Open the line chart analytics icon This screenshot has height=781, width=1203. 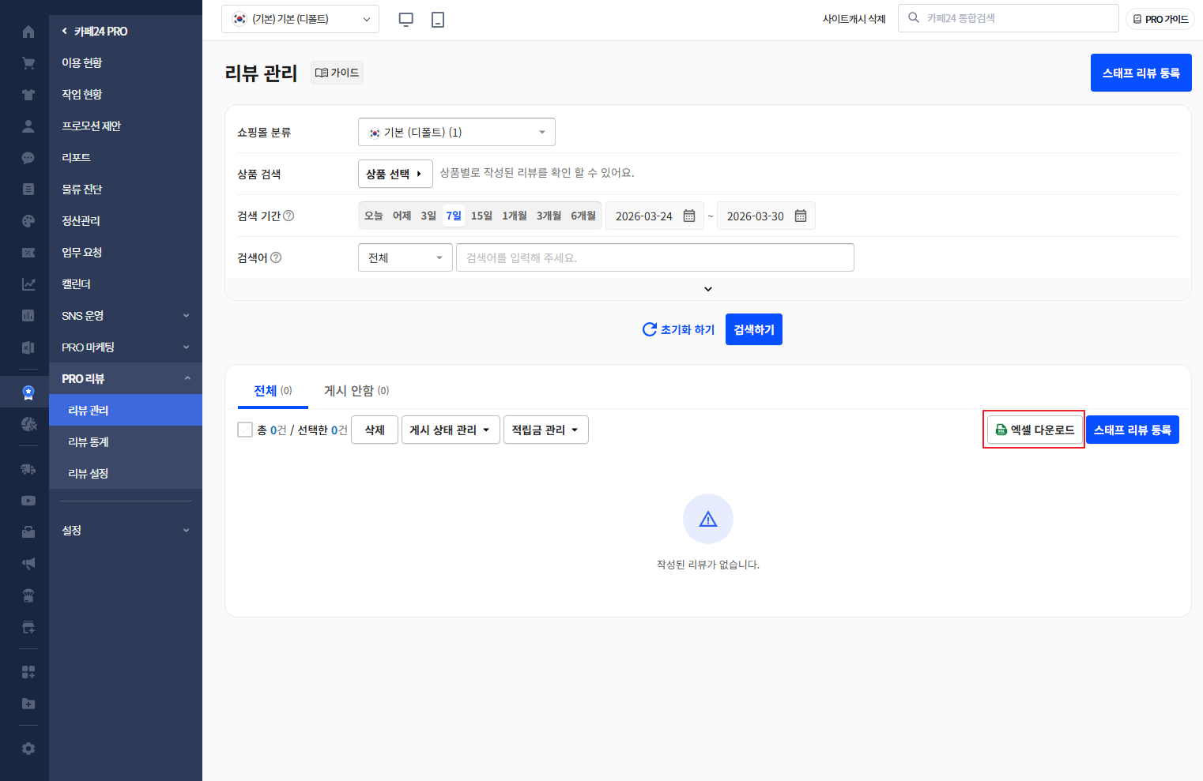point(28,284)
